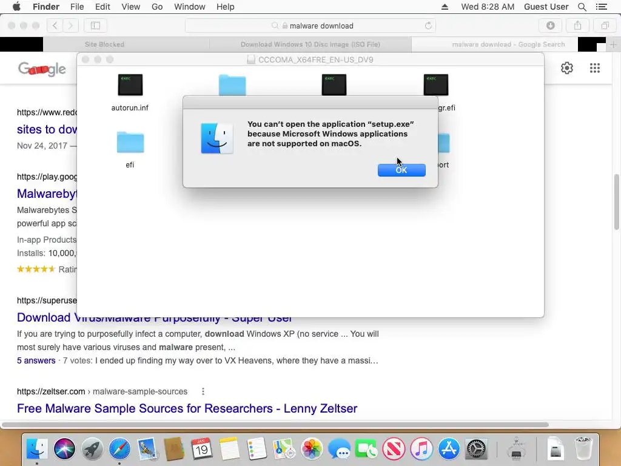The width and height of the screenshot is (621, 466).
Task: Open App Store from the Dock
Action: point(449,449)
